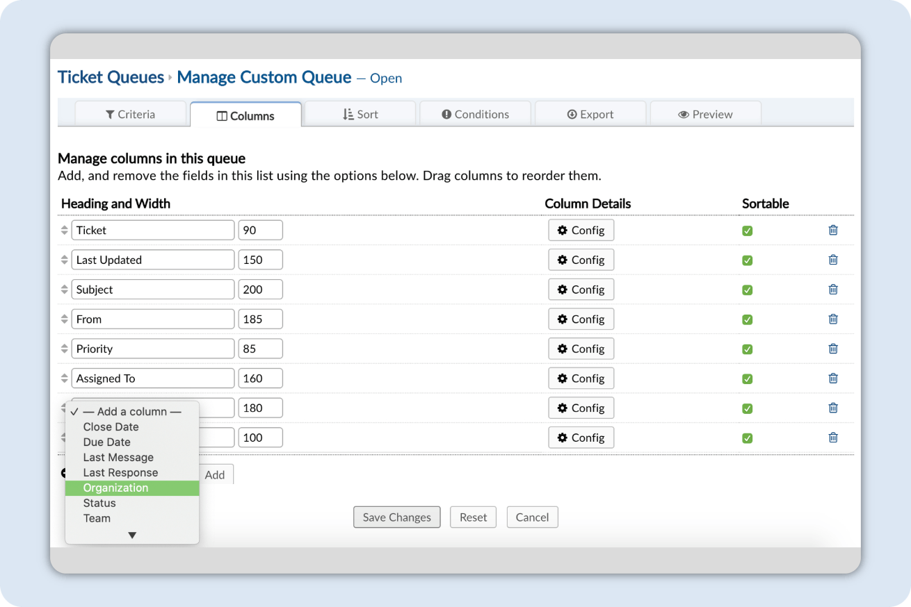Open Config in the 100-width row
The width and height of the screenshot is (911, 607).
(x=581, y=438)
